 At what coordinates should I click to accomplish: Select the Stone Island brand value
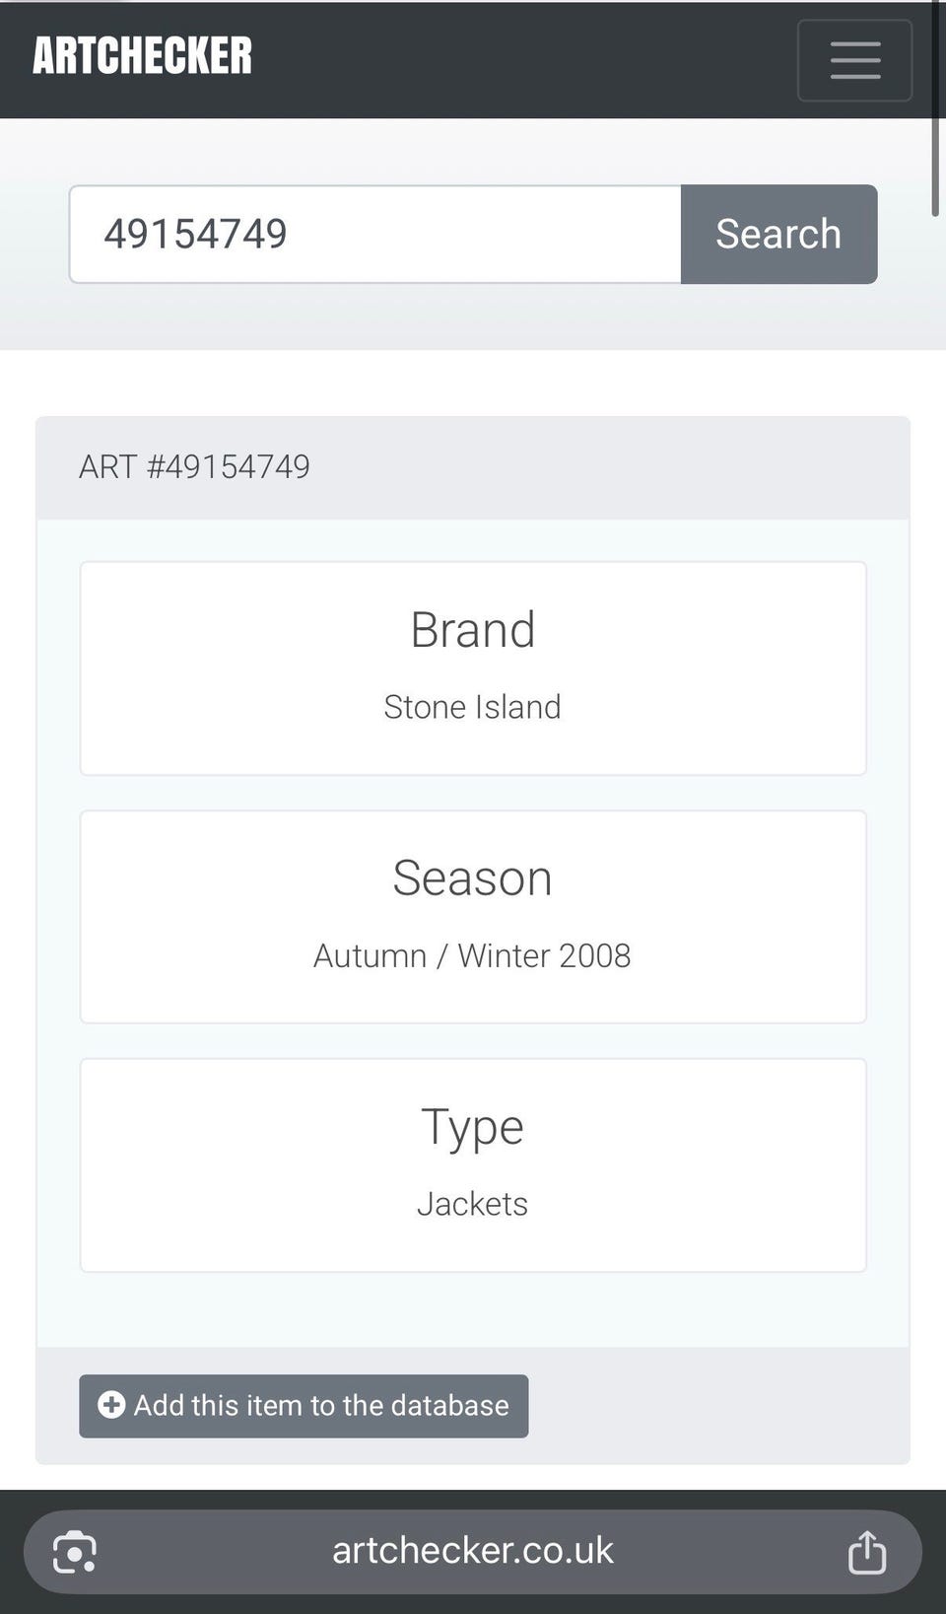472,707
